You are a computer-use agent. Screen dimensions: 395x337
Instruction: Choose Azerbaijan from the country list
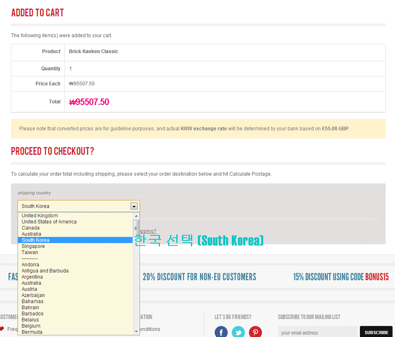33,295
